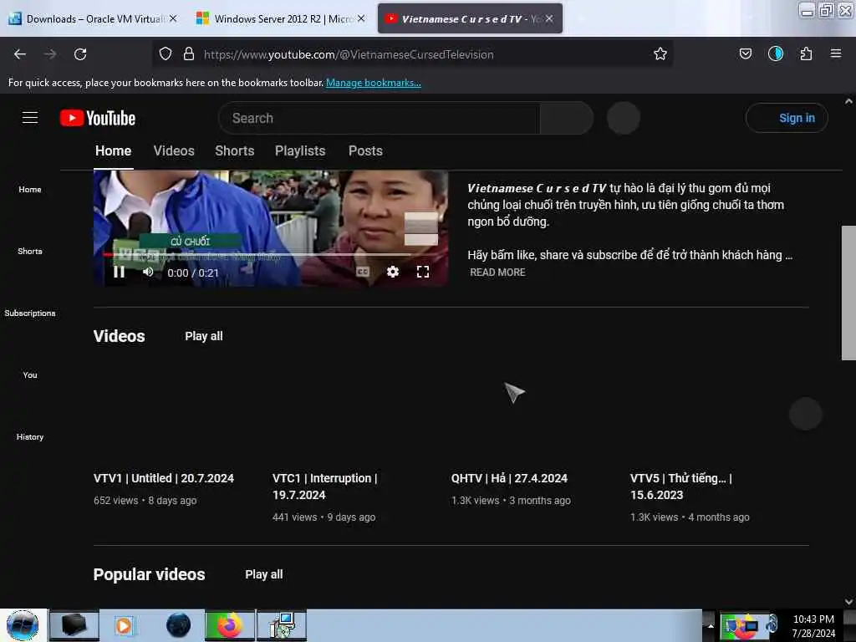Click Play all next to Popular videos

coord(263,574)
